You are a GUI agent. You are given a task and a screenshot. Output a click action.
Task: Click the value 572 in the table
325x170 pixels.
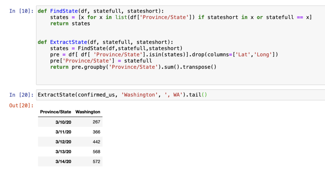coord(96,161)
